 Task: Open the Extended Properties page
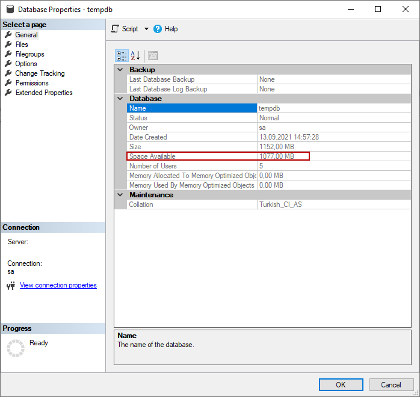pos(44,93)
